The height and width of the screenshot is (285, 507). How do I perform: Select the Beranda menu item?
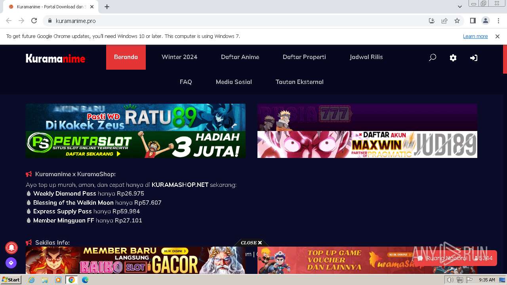[x=126, y=57]
